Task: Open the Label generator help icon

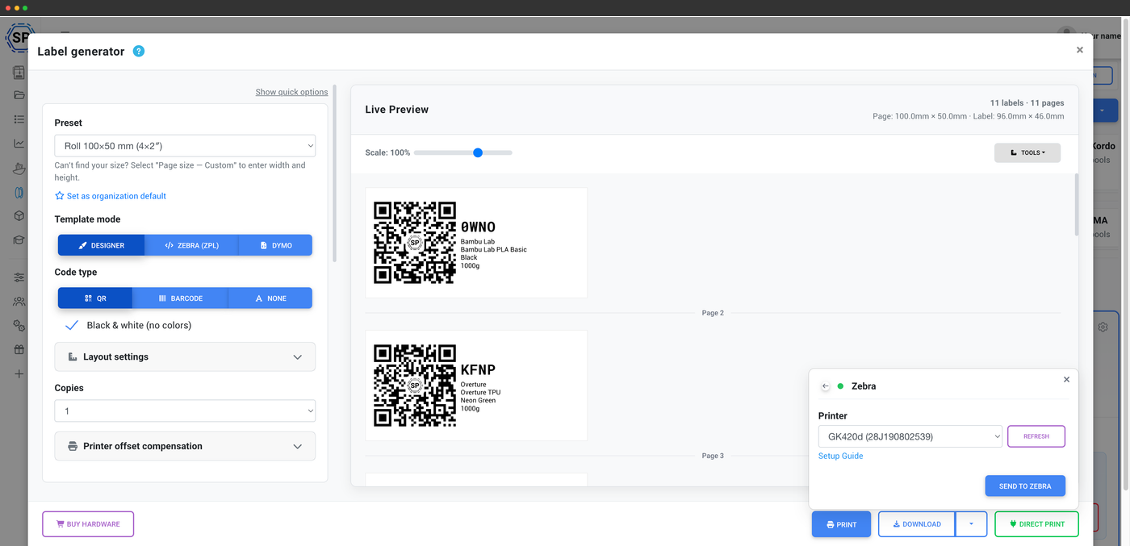Action: click(139, 52)
